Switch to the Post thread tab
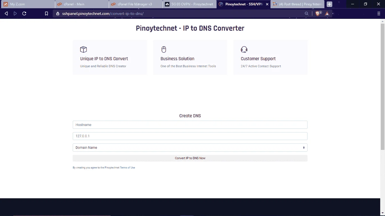 (298, 4)
